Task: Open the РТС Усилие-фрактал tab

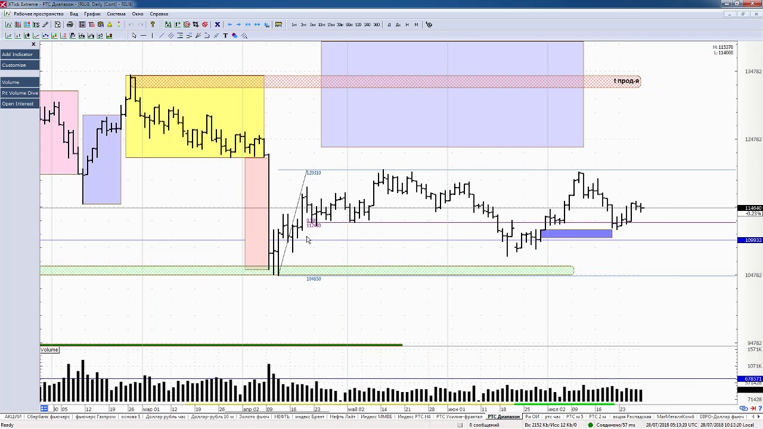Action: [x=460, y=416]
